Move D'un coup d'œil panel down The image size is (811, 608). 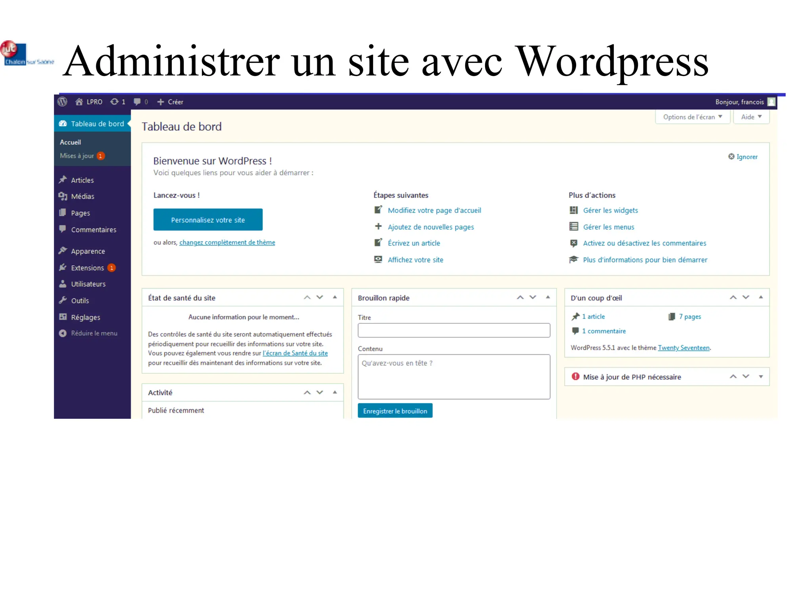[x=746, y=297]
